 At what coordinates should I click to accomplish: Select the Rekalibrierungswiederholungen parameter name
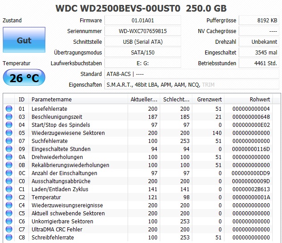coord(70,165)
